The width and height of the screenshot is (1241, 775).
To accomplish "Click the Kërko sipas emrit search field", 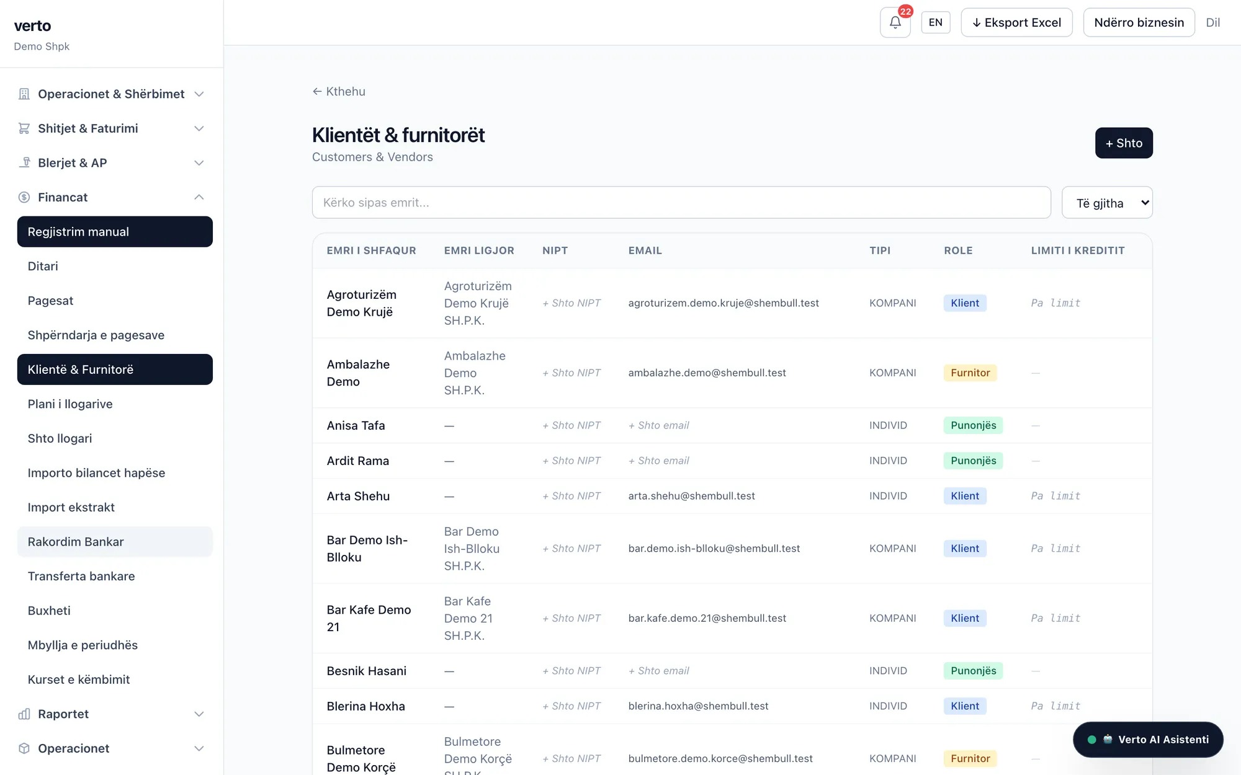I will [681, 203].
